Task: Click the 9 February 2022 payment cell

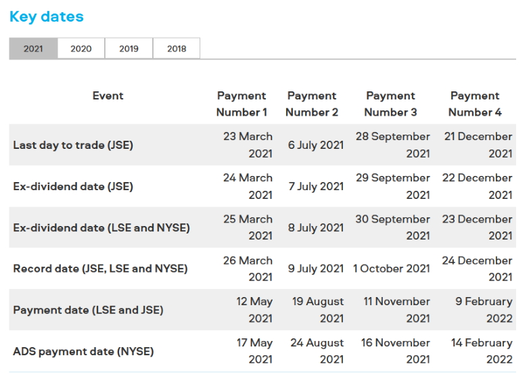Action: click(484, 310)
